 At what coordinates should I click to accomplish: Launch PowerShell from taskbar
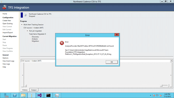point(15,95)
